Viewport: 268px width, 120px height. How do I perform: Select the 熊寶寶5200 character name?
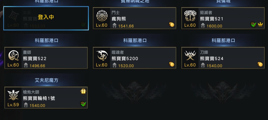pos(125,58)
